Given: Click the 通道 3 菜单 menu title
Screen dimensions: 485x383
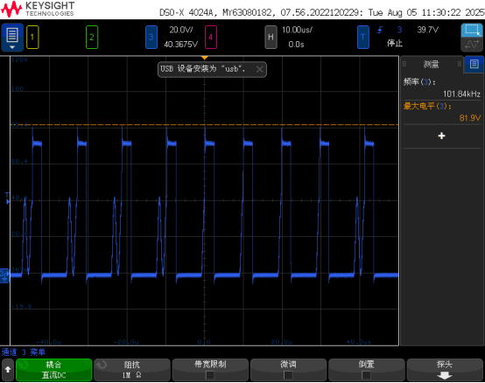Looking at the screenshot, I should (24, 352).
